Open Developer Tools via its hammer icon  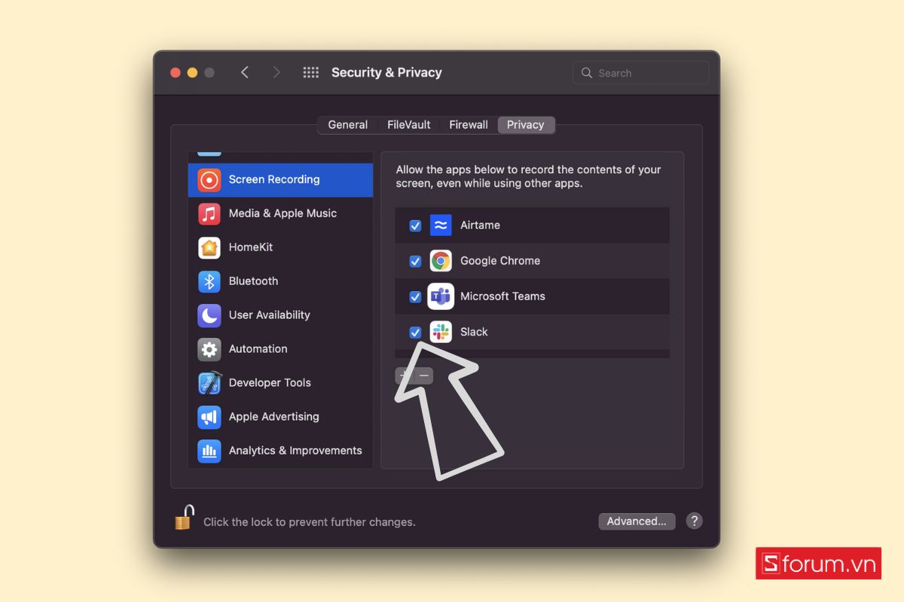tap(209, 383)
